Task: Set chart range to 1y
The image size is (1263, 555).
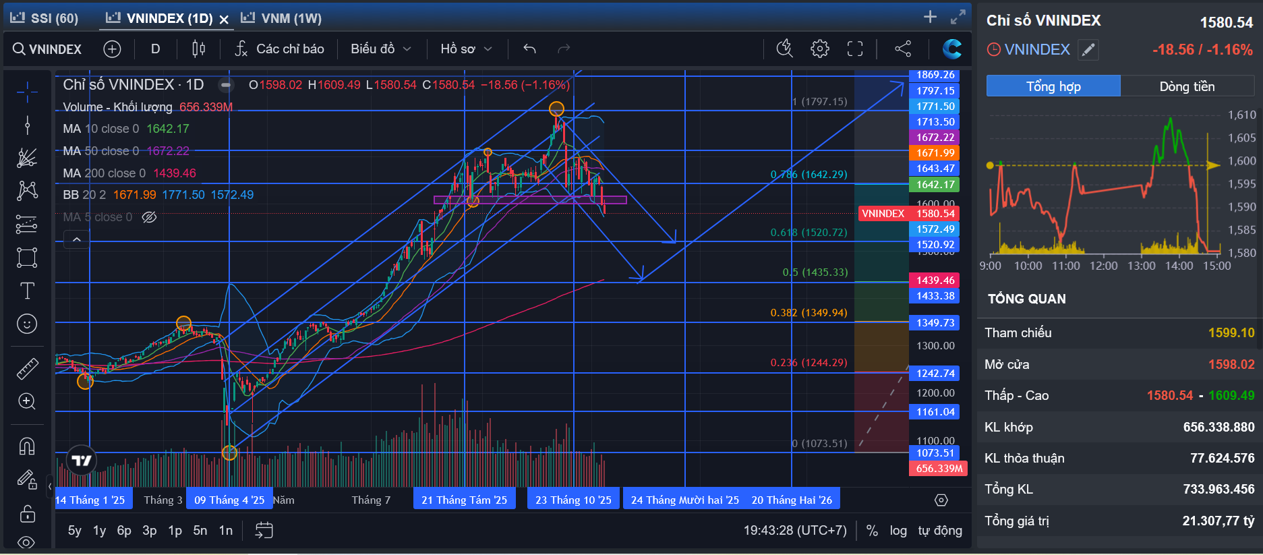Action: pos(99,531)
